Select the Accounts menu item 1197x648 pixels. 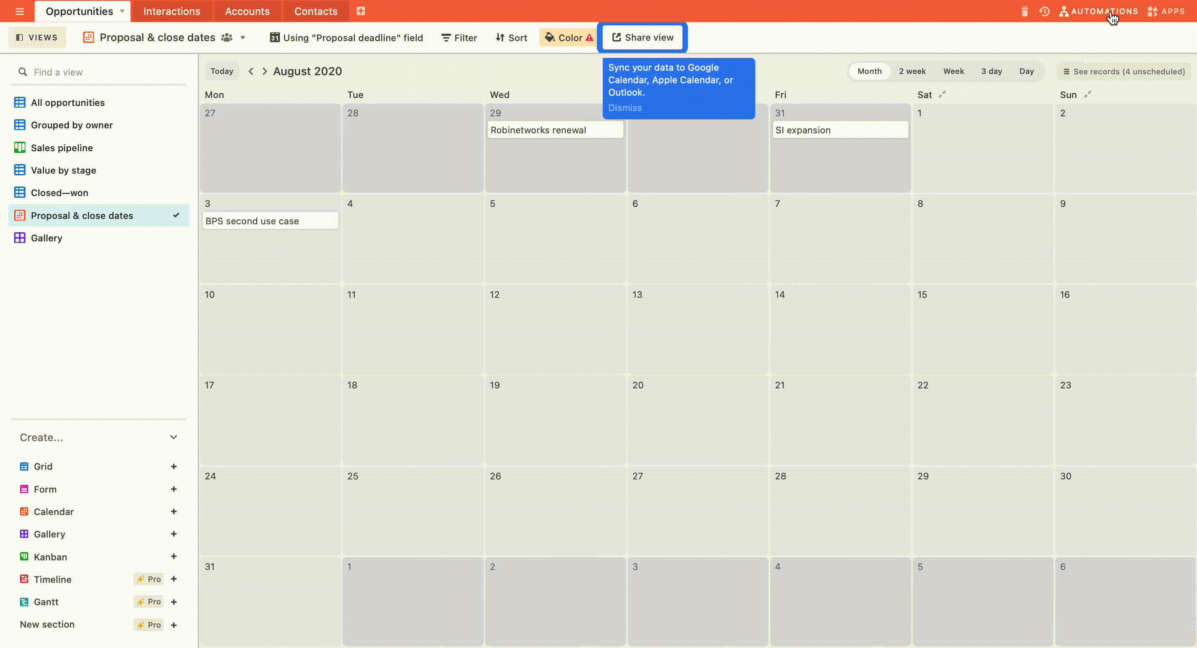247,11
